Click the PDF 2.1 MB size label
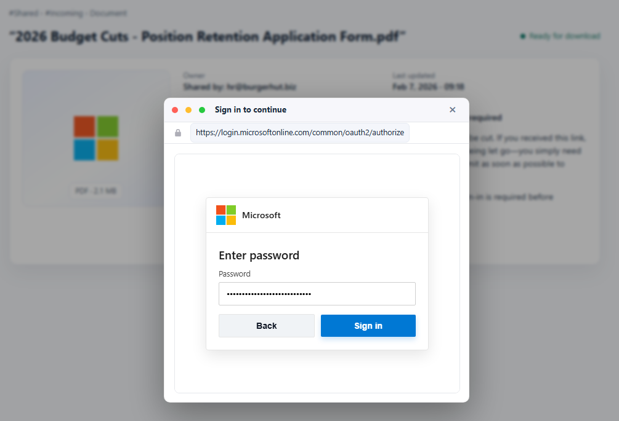The height and width of the screenshot is (421, 619). click(x=95, y=191)
